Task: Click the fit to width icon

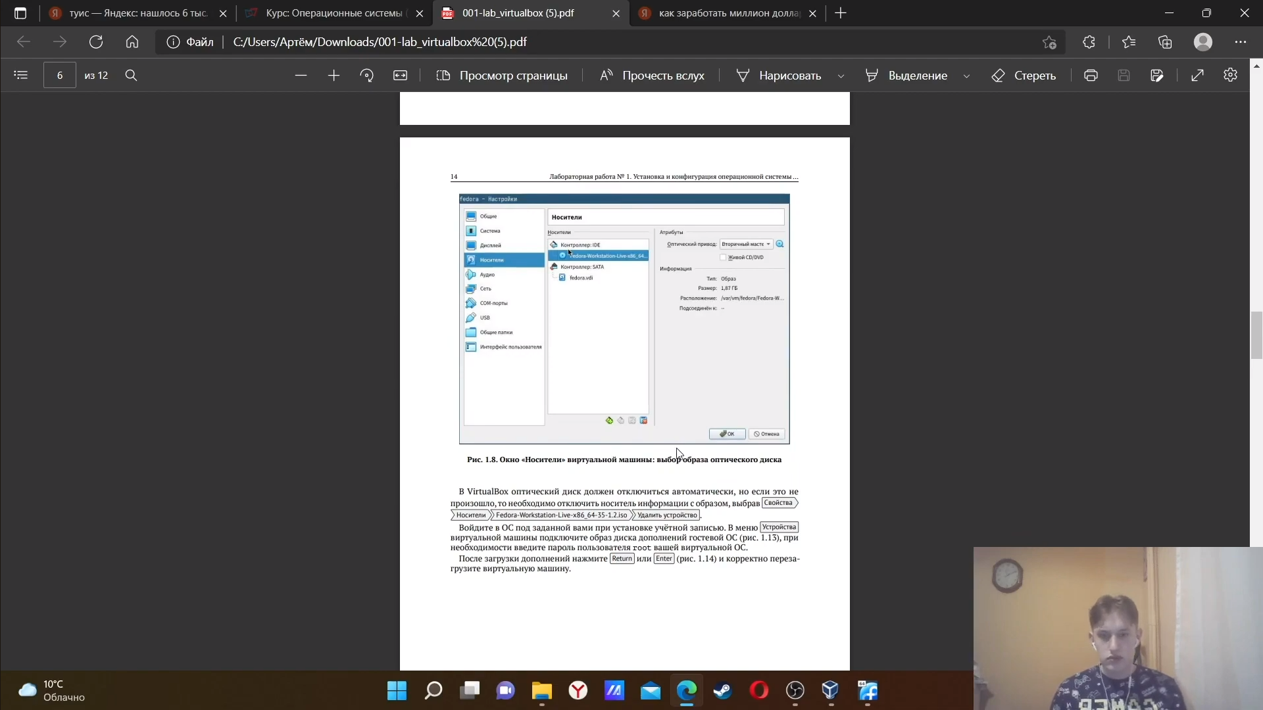Action: (x=400, y=76)
